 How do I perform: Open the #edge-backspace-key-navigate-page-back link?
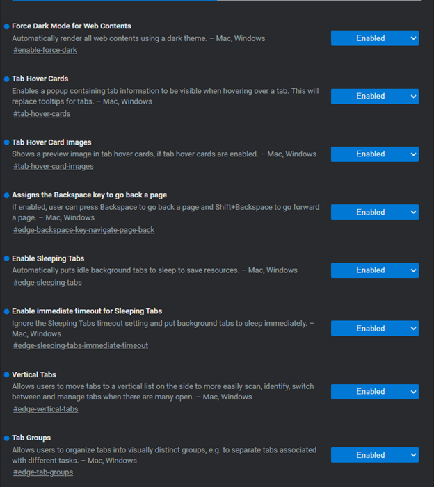click(x=84, y=230)
